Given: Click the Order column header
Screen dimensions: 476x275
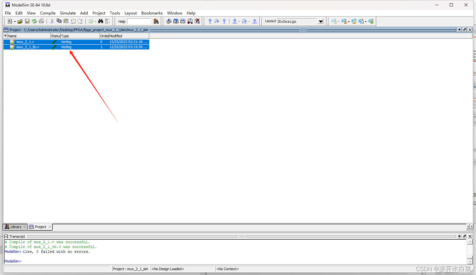Looking at the screenshot, I should 104,36.
